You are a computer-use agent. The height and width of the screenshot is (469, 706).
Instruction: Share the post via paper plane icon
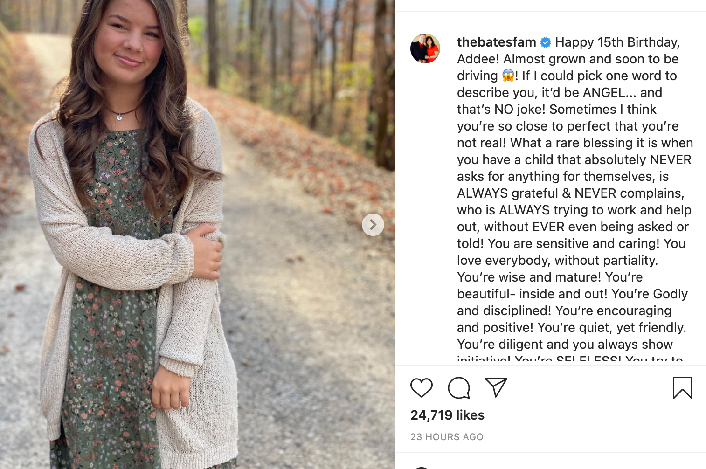pos(496,387)
